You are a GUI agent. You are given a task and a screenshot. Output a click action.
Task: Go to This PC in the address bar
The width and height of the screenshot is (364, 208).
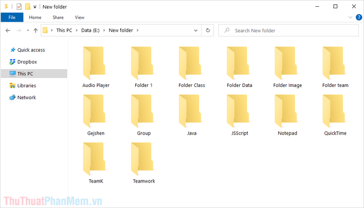(x=64, y=30)
